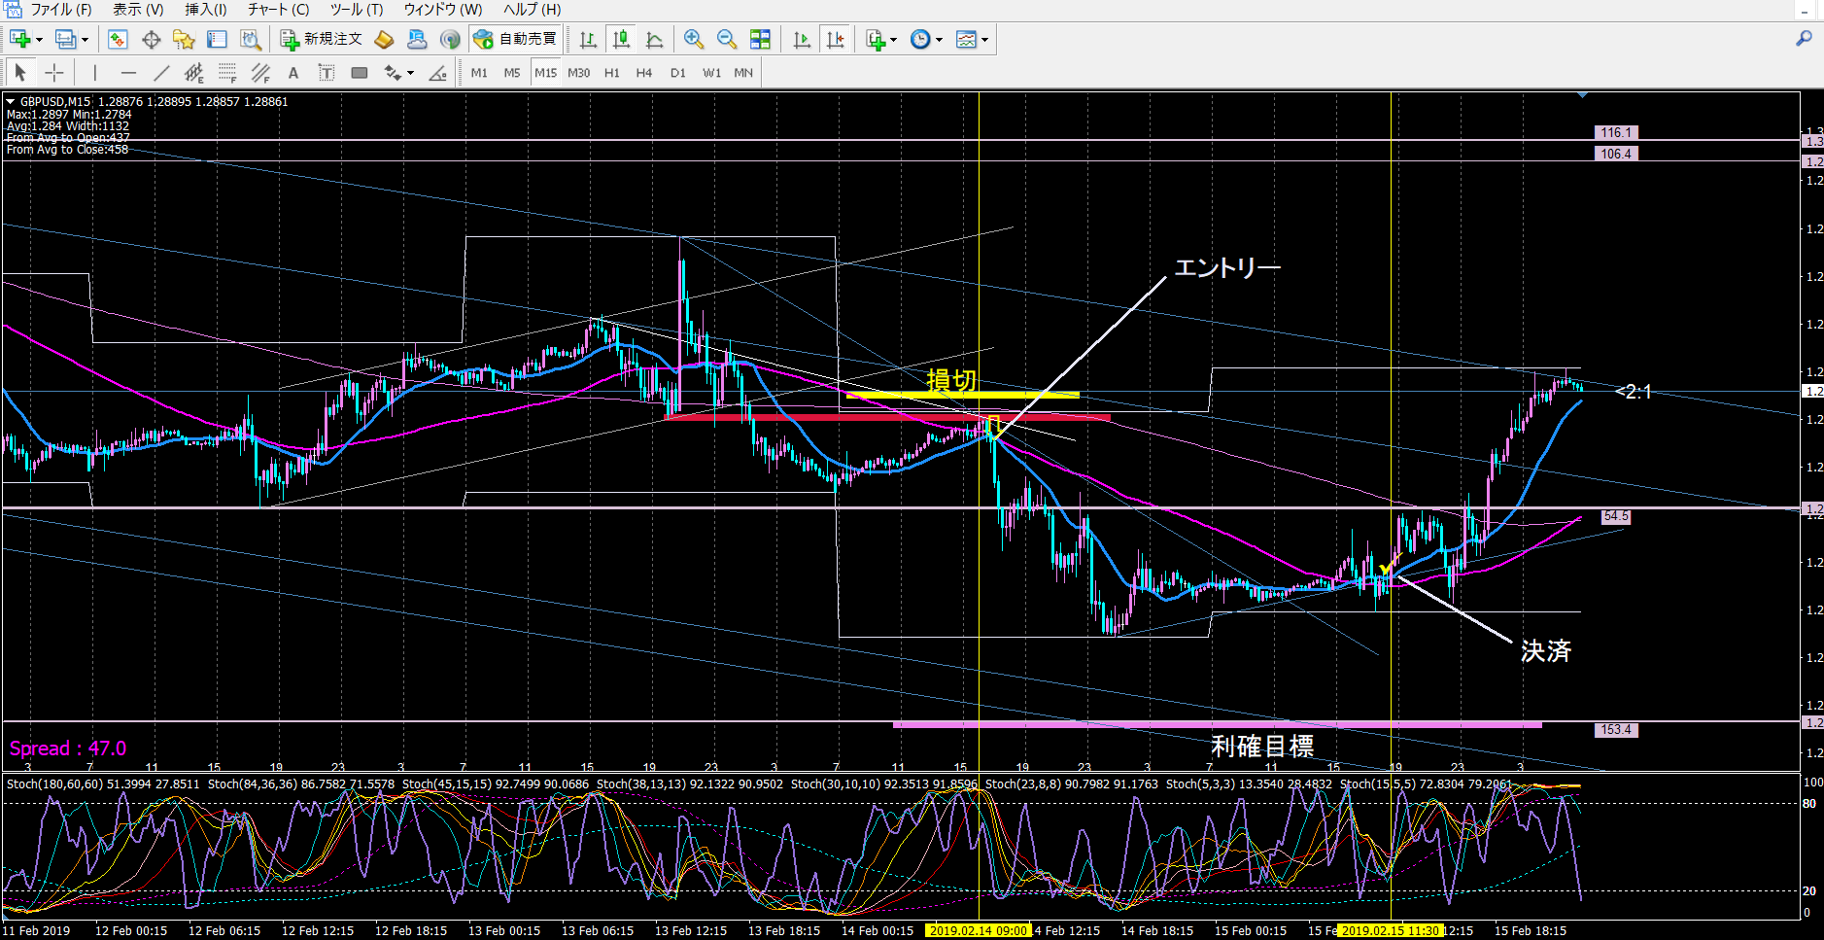Launch MetaEditor from the yellow book icon
Image resolution: width=1824 pixels, height=940 pixels.
(384, 39)
